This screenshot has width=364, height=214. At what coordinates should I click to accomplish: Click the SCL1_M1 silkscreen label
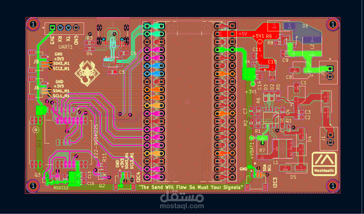[x=61, y=96]
